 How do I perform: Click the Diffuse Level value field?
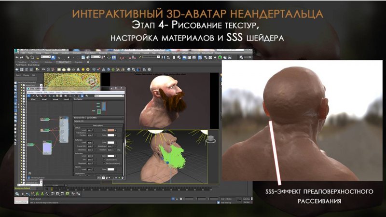pyautogui.click(x=90, y=130)
